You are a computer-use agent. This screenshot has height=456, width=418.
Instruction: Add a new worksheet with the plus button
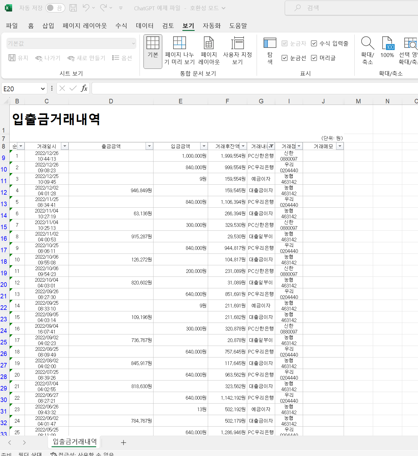click(x=123, y=443)
